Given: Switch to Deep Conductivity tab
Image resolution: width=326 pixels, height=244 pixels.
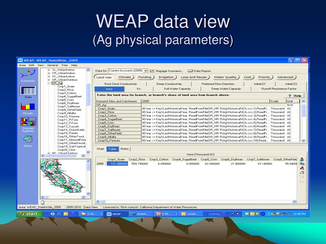Looking at the screenshot, I should [x=169, y=84].
